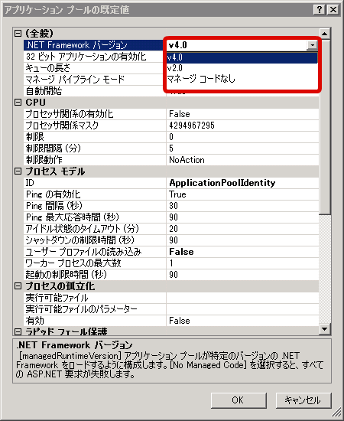Select the アイドル状態のタイムアウト (分) row
This screenshot has width=344, height=421.
(x=171, y=229)
